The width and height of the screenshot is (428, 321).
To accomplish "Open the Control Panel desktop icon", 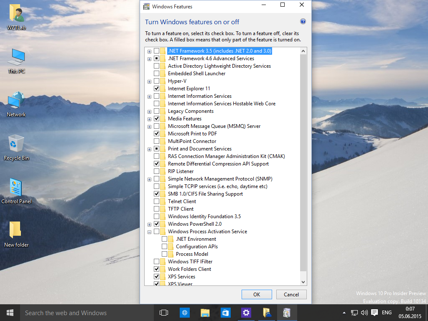I will (x=16, y=191).
